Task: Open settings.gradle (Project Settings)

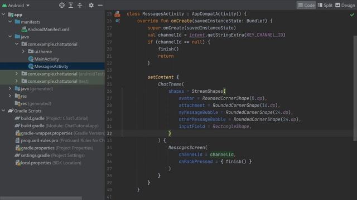Action: pyautogui.click(x=53, y=156)
